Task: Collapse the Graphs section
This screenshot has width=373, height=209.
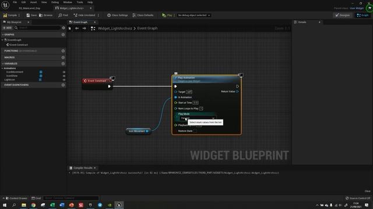Action: [2, 35]
